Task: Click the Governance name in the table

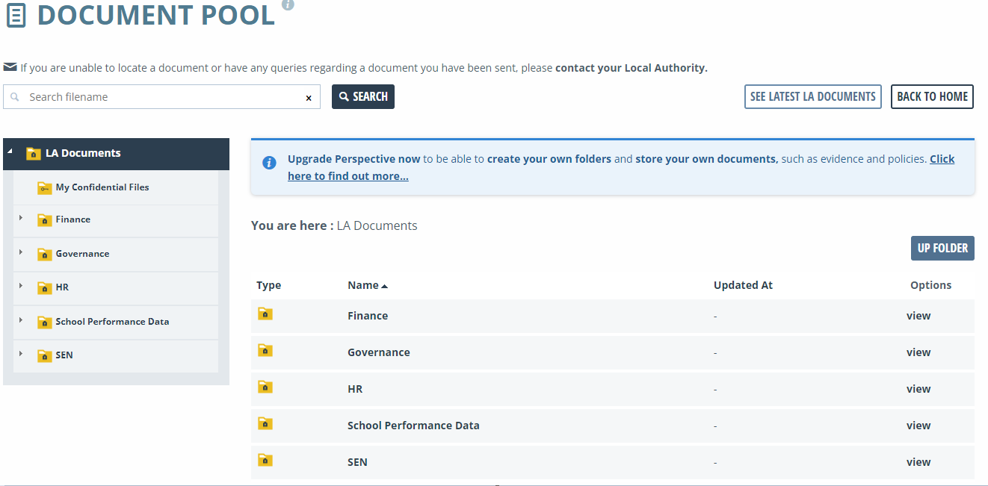Action: click(x=379, y=352)
